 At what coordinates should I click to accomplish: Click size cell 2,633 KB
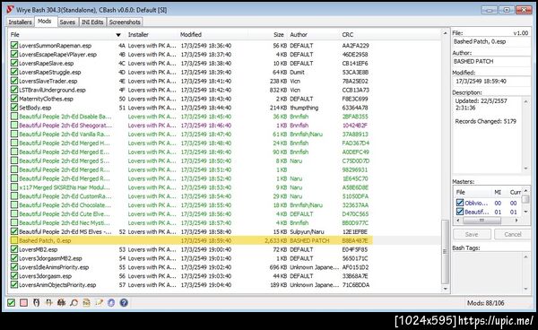[x=276, y=240]
